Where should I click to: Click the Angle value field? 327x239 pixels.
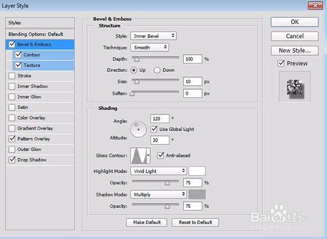click(160, 118)
